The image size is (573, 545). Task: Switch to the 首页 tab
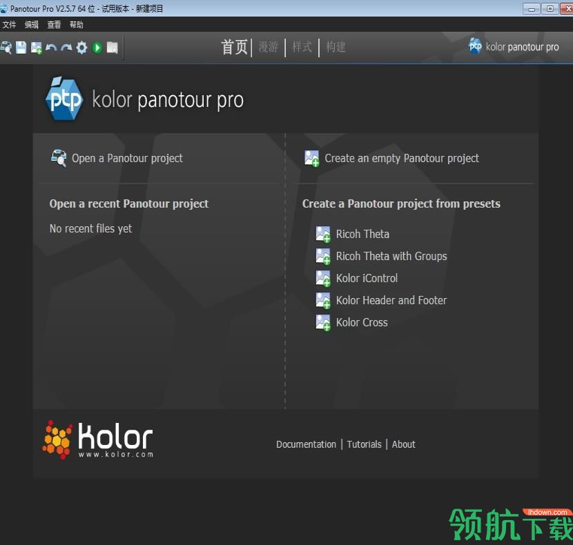[x=234, y=48]
